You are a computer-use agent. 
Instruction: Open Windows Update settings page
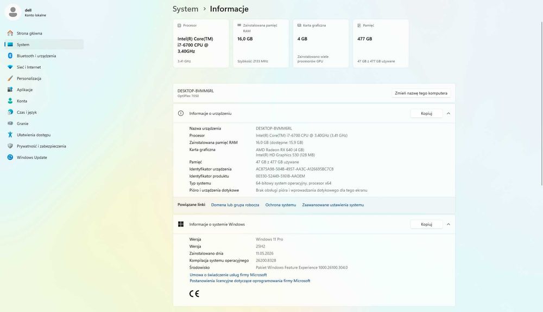pos(44,157)
